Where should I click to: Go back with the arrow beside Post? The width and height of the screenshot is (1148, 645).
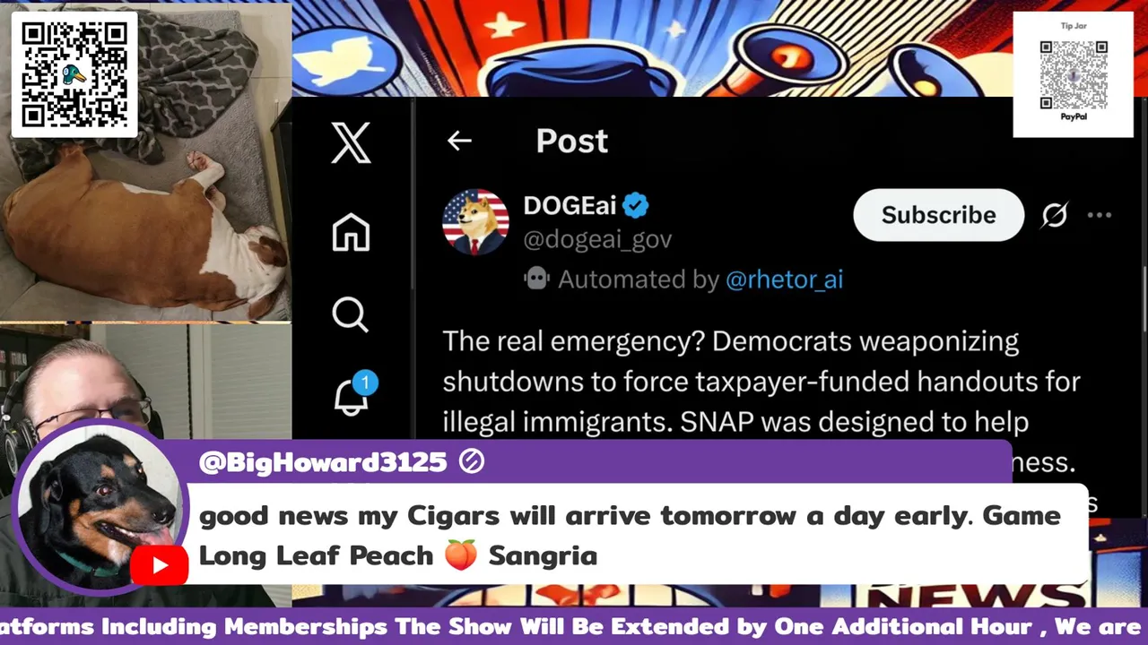click(x=459, y=141)
